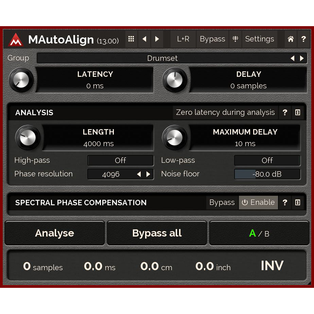Click the MeldaProduction logo
This screenshot has width=314, height=314.
click(x=15, y=39)
